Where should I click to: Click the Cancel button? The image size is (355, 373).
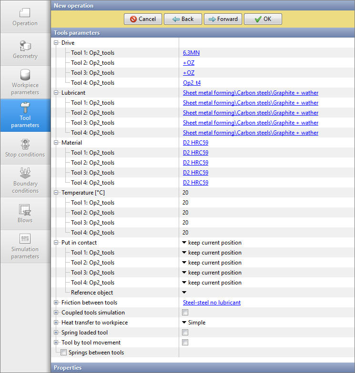click(x=142, y=19)
